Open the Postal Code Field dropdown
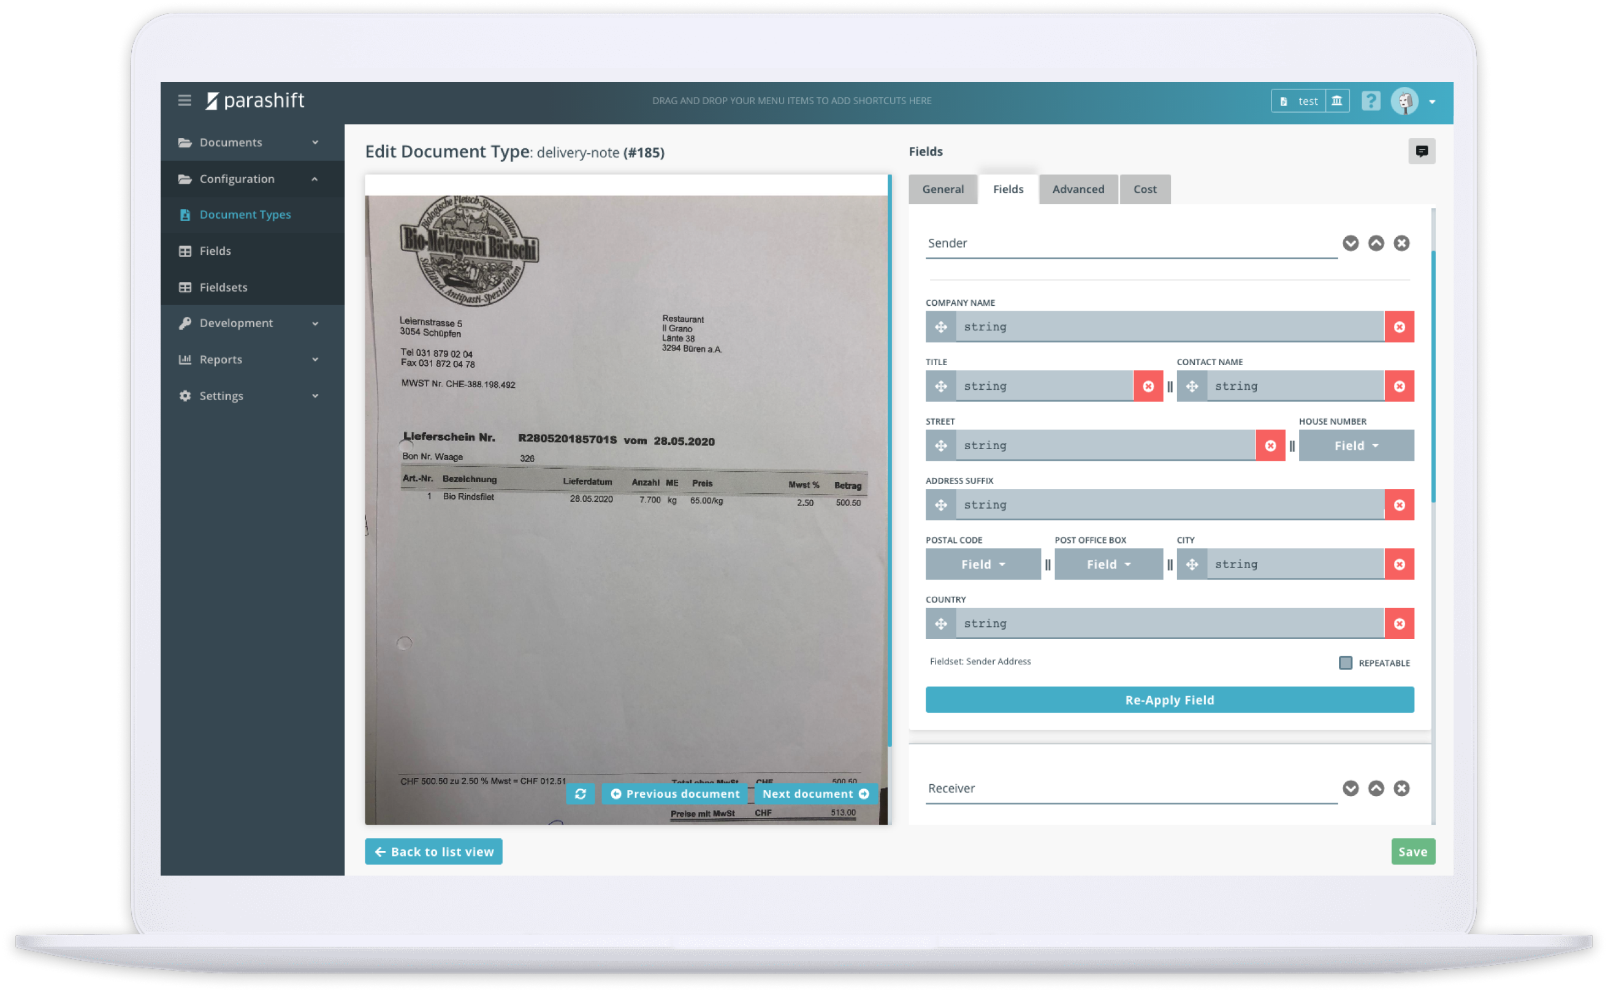The image size is (1608, 992). (x=983, y=564)
